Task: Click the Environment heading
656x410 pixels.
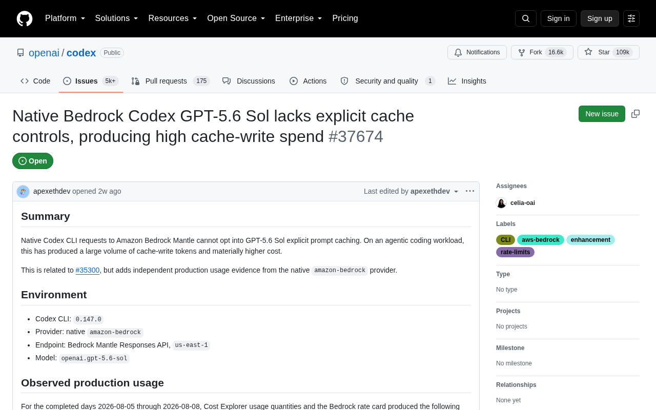Action: (54, 295)
